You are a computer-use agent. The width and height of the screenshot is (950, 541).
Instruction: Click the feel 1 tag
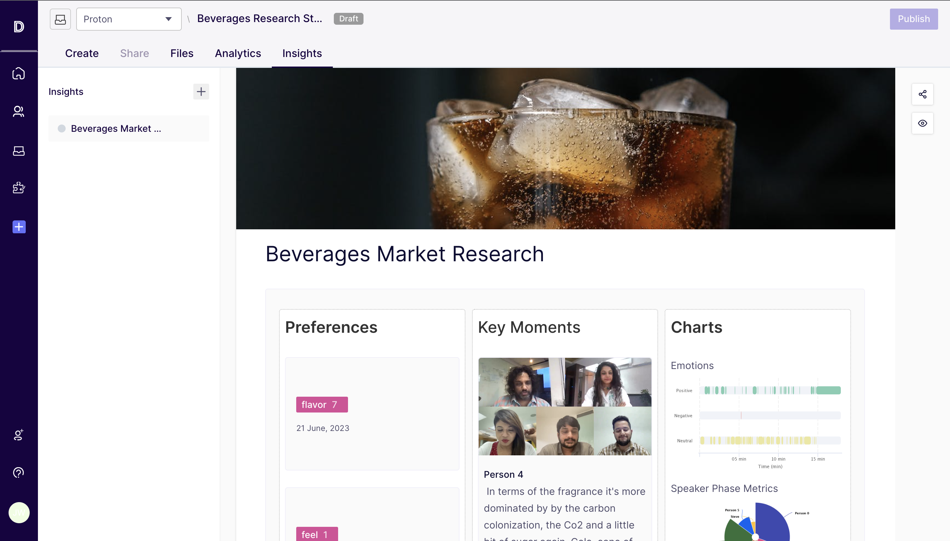click(x=317, y=534)
